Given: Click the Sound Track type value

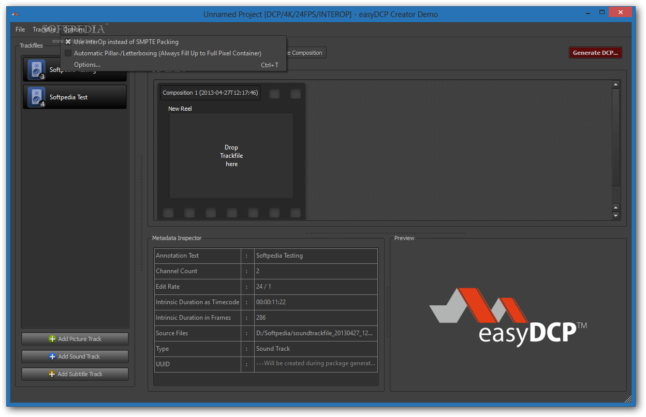Looking at the screenshot, I should pyautogui.click(x=273, y=349).
